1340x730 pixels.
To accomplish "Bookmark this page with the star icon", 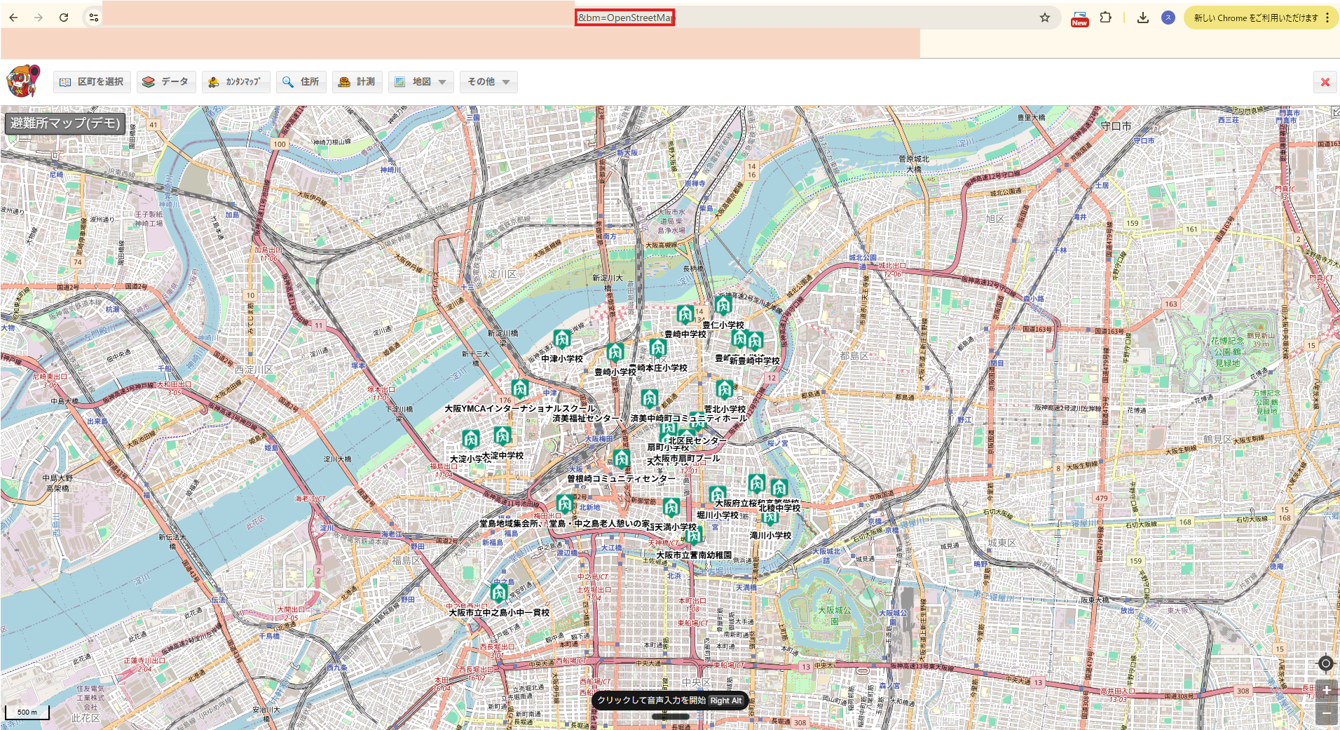I will pyautogui.click(x=1044, y=18).
